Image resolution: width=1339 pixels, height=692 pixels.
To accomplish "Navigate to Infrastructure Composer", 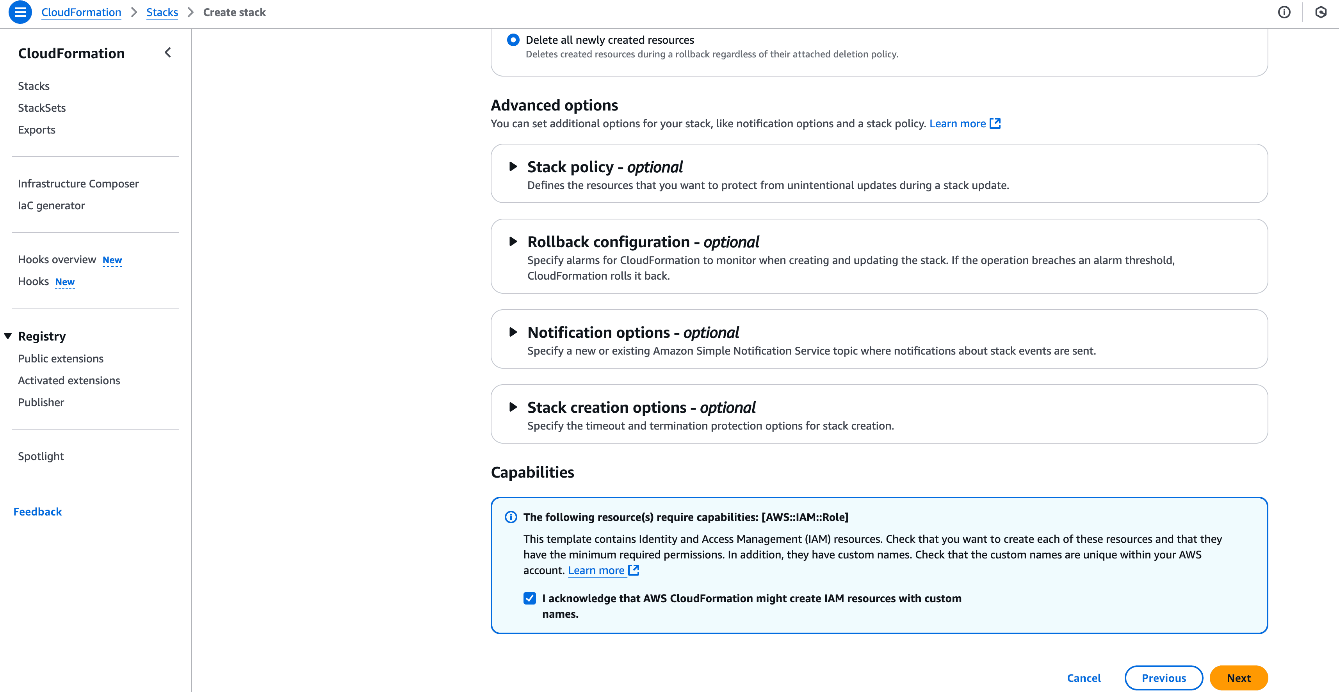I will (x=78, y=184).
